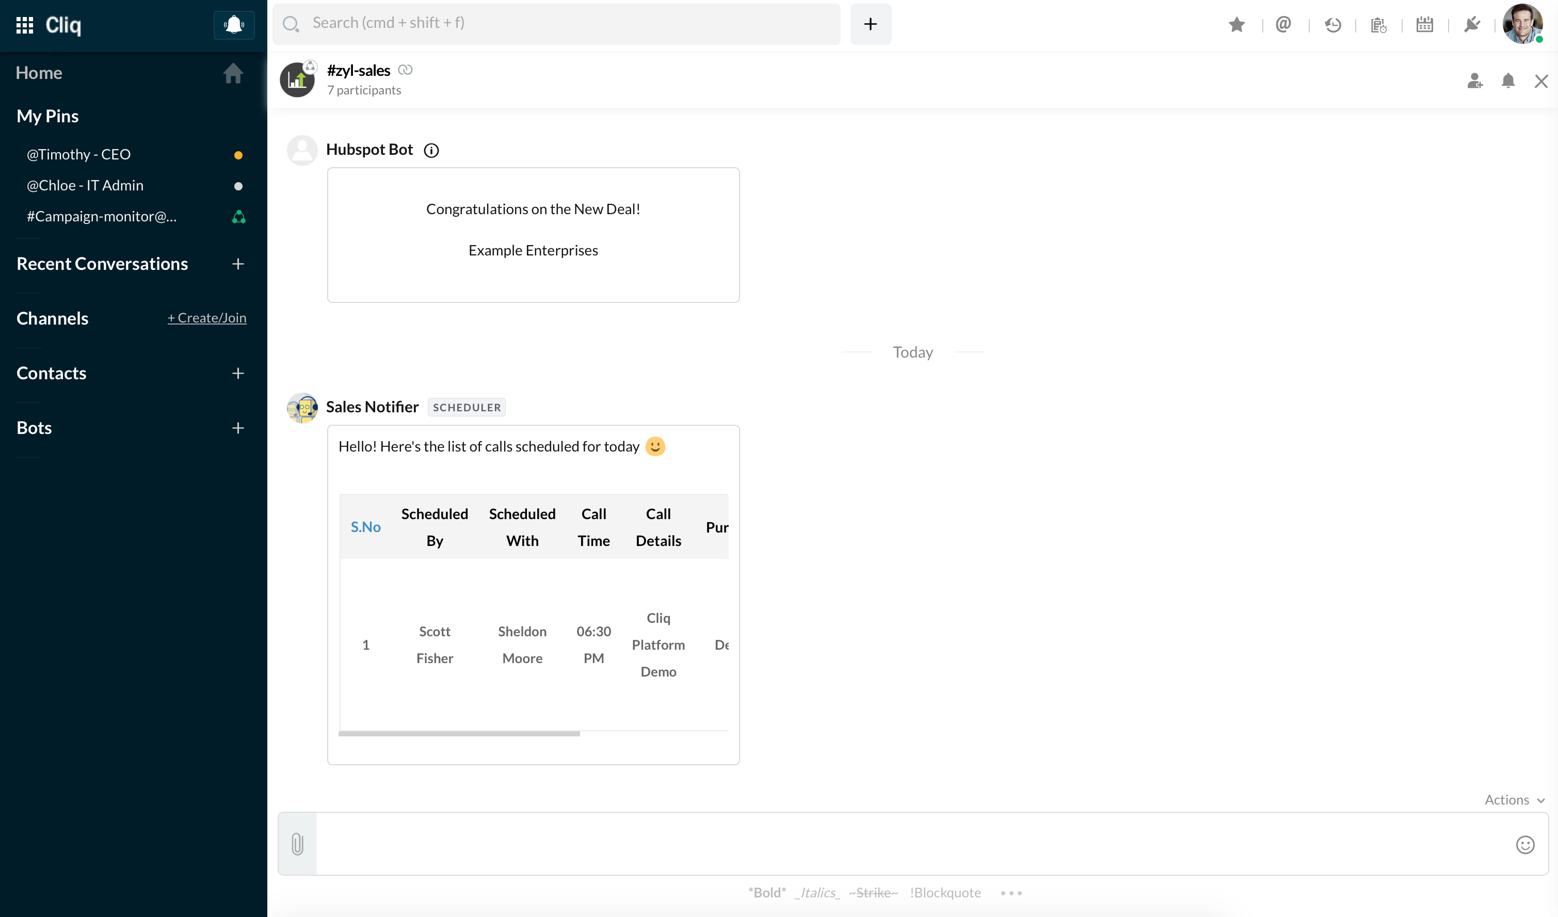1558x917 pixels.
Task: Open emoji picker smiley icon
Action: (x=1524, y=845)
